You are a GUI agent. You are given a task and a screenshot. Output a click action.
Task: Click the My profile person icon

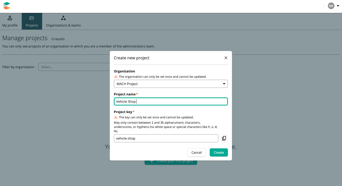[x=10, y=18]
